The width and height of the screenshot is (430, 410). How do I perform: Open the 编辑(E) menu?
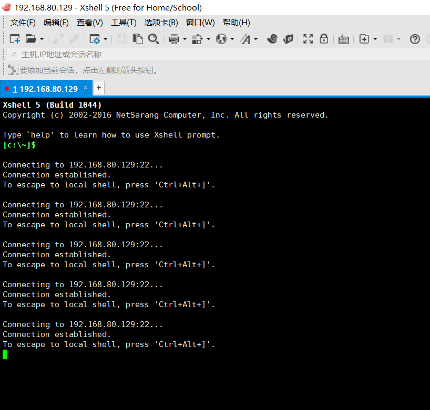pos(56,23)
